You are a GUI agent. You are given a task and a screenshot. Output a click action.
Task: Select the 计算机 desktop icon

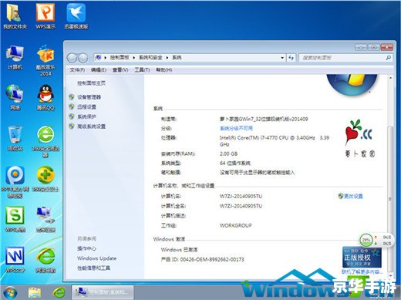coord(15,57)
